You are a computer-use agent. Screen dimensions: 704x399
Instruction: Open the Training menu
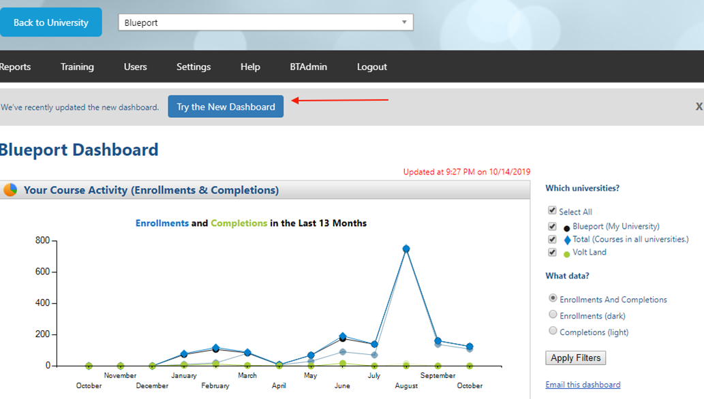click(x=77, y=67)
